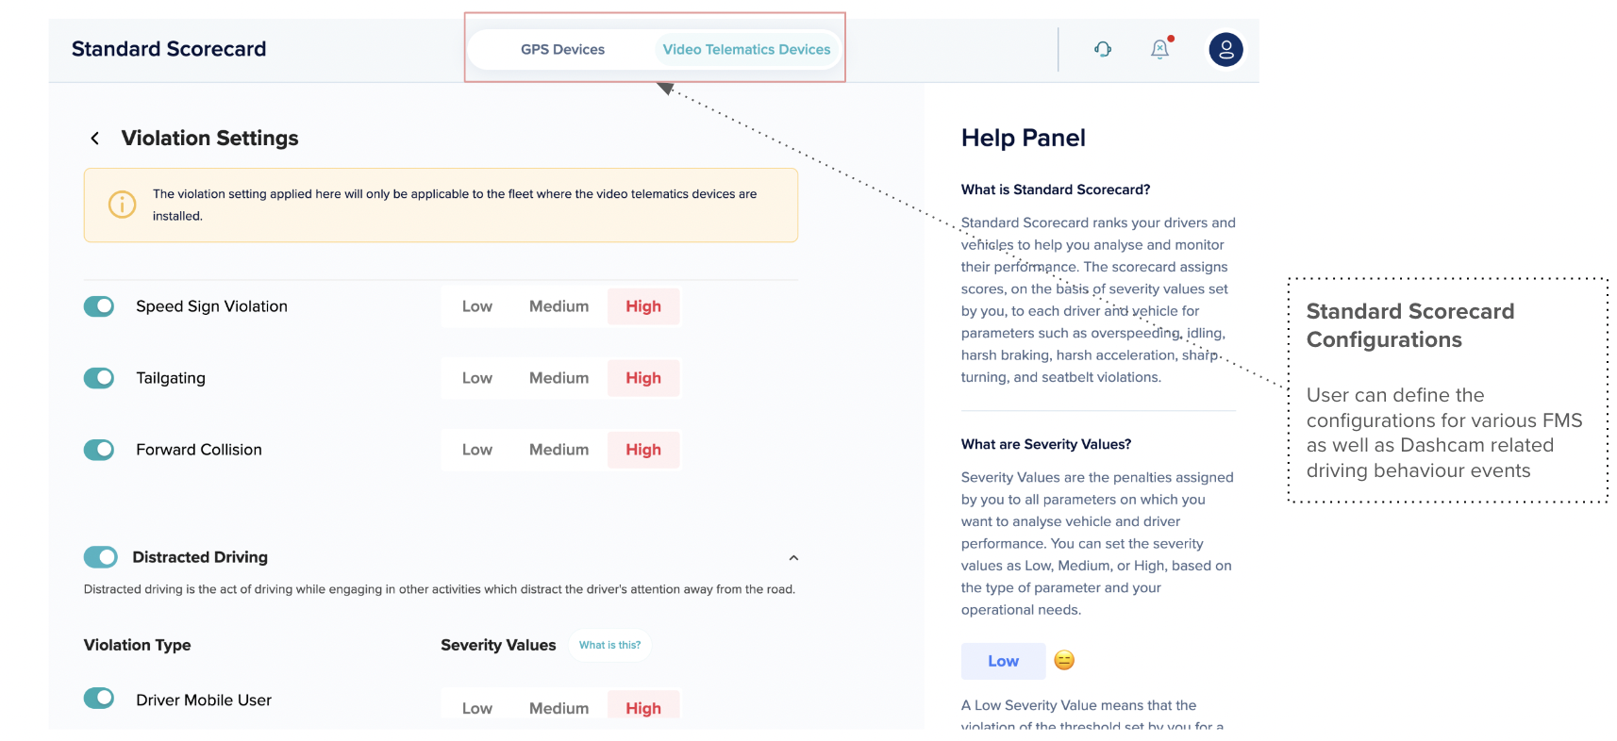Open the headset support icon
This screenshot has height=741, width=1617.
pos(1103,49)
